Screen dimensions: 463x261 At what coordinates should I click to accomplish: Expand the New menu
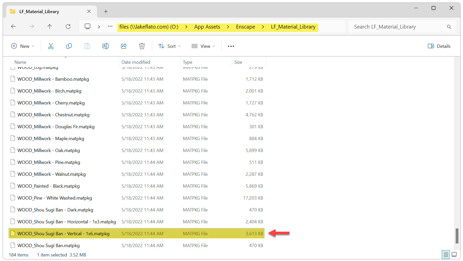[23, 46]
